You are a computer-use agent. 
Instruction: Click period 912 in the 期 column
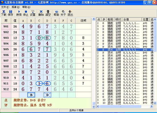pyautogui.click(x=6, y=89)
